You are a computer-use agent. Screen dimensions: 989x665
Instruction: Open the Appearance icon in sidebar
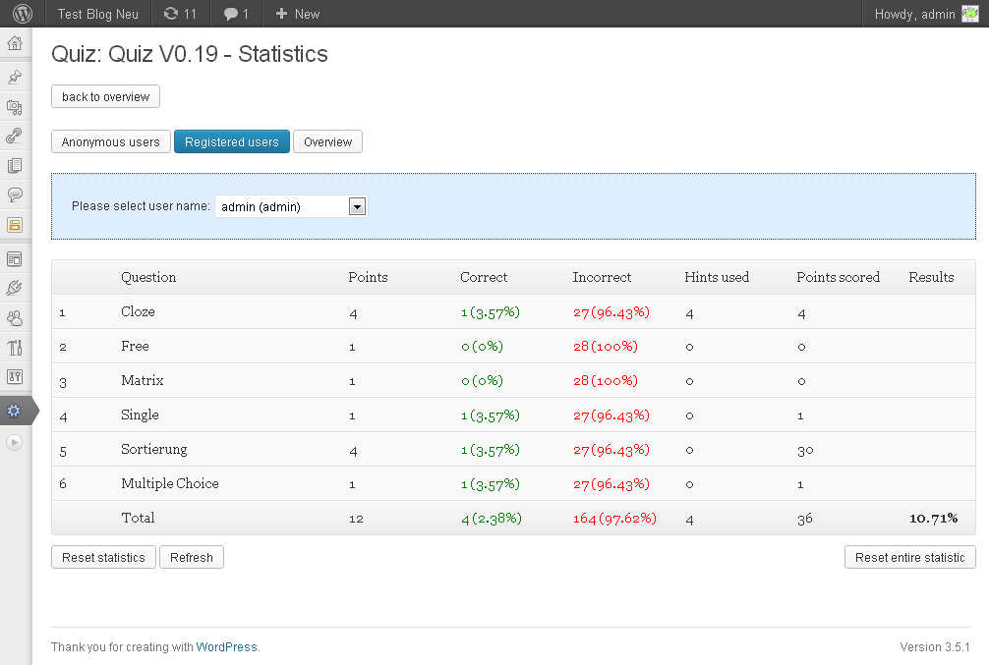click(x=15, y=259)
